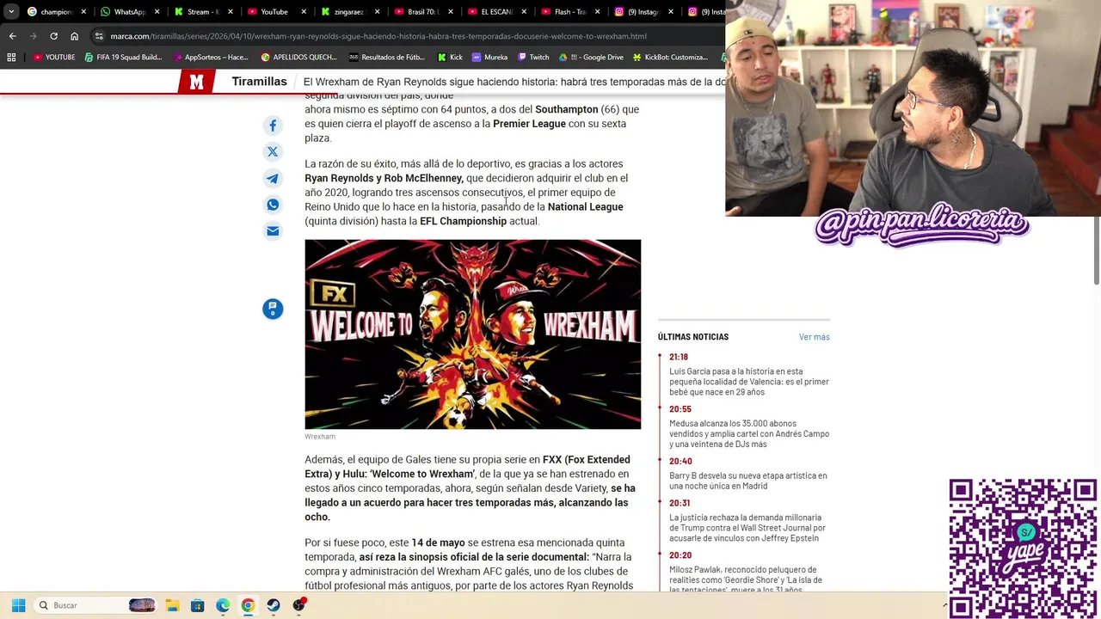
Task: Open Steam from taskbar
Action: coord(274,605)
